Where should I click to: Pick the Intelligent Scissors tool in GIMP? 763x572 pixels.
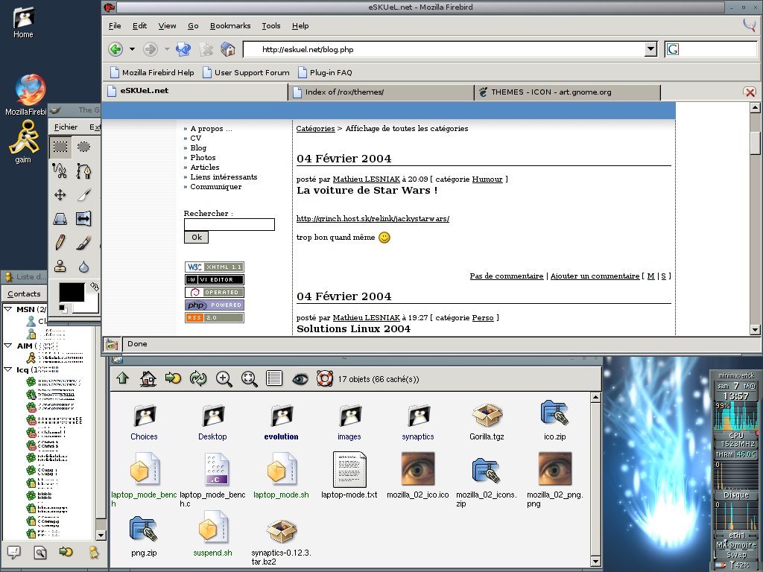[x=60, y=171]
